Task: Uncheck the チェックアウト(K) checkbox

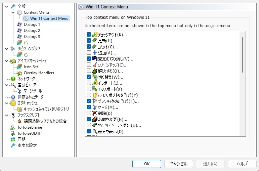Action: (x=89, y=35)
